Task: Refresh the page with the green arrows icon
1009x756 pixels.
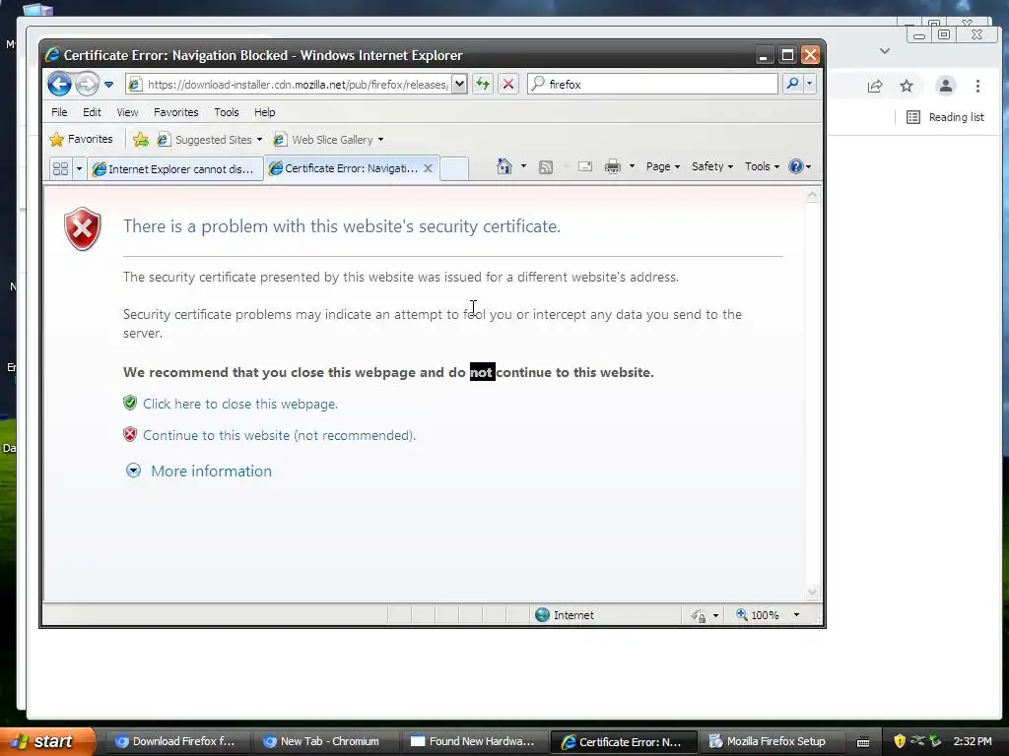Action: click(x=483, y=85)
